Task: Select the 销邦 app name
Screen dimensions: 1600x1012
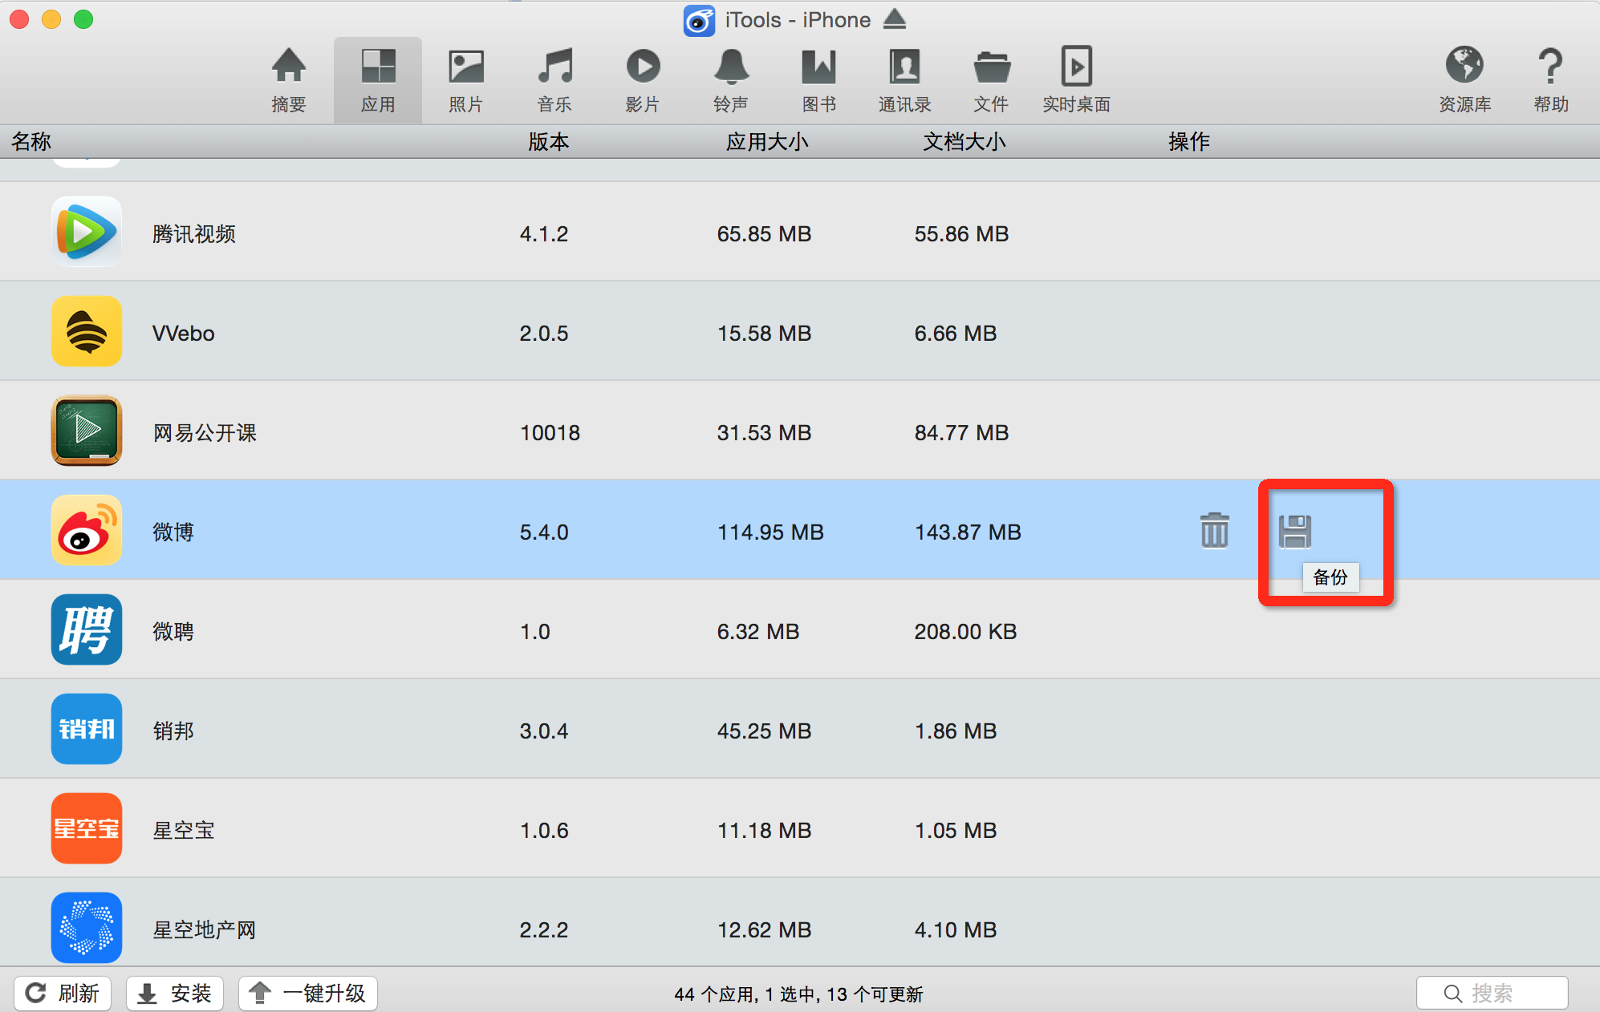Action: click(x=173, y=731)
